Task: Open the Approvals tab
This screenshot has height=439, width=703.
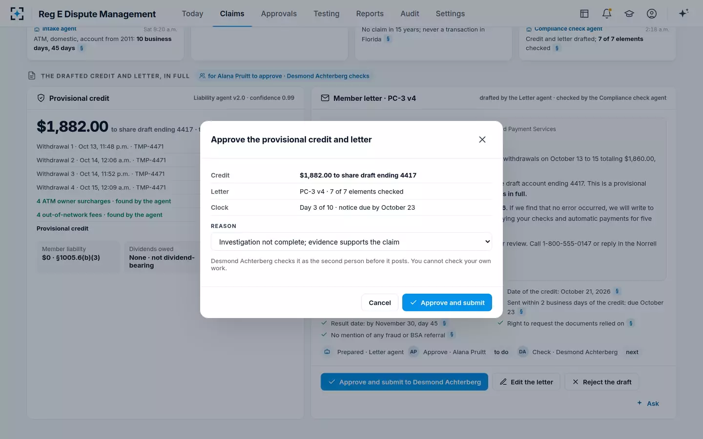Action: point(279,14)
